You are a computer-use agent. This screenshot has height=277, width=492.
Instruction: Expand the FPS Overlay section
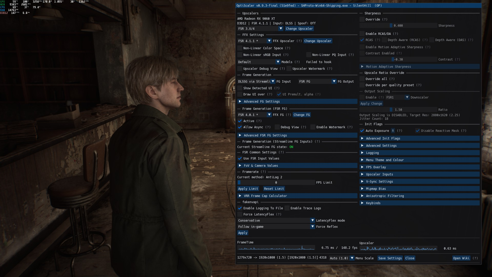click(419, 167)
